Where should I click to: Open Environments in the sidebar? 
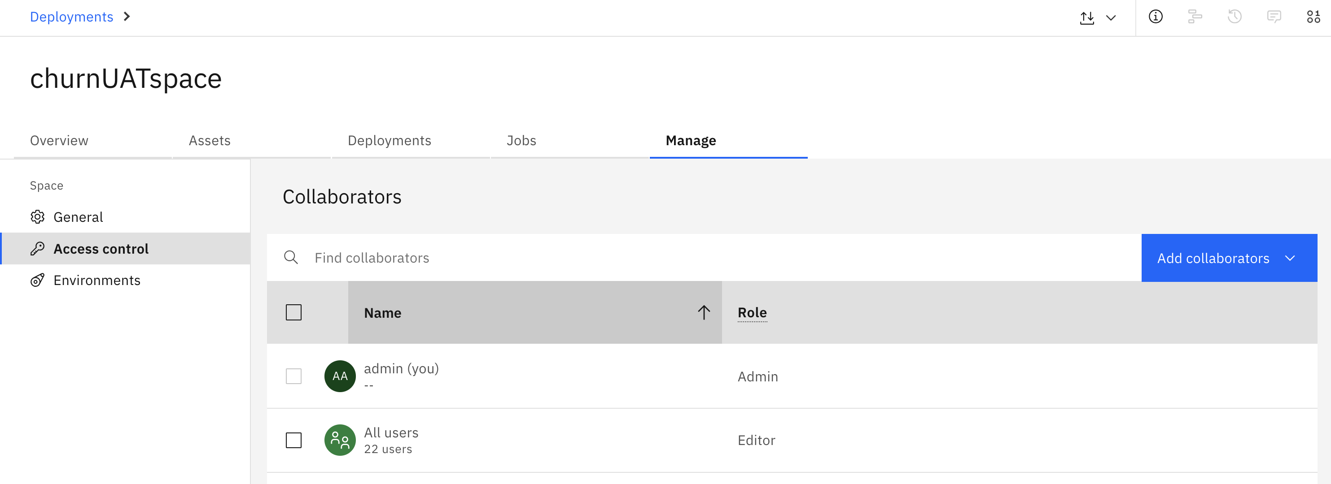coord(126,280)
